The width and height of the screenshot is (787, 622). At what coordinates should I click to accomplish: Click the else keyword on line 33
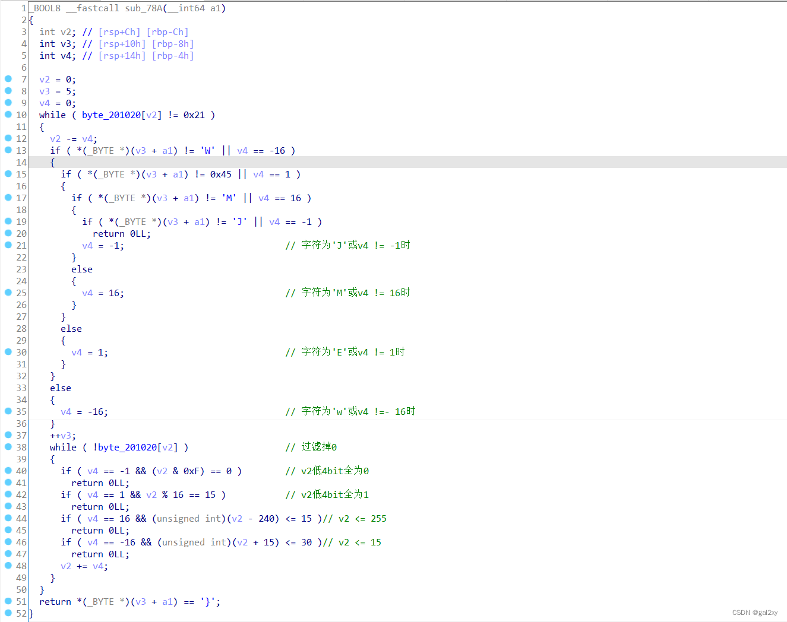(x=61, y=388)
